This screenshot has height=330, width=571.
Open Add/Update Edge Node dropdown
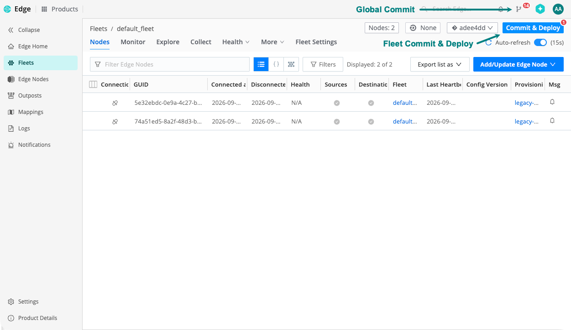519,64
